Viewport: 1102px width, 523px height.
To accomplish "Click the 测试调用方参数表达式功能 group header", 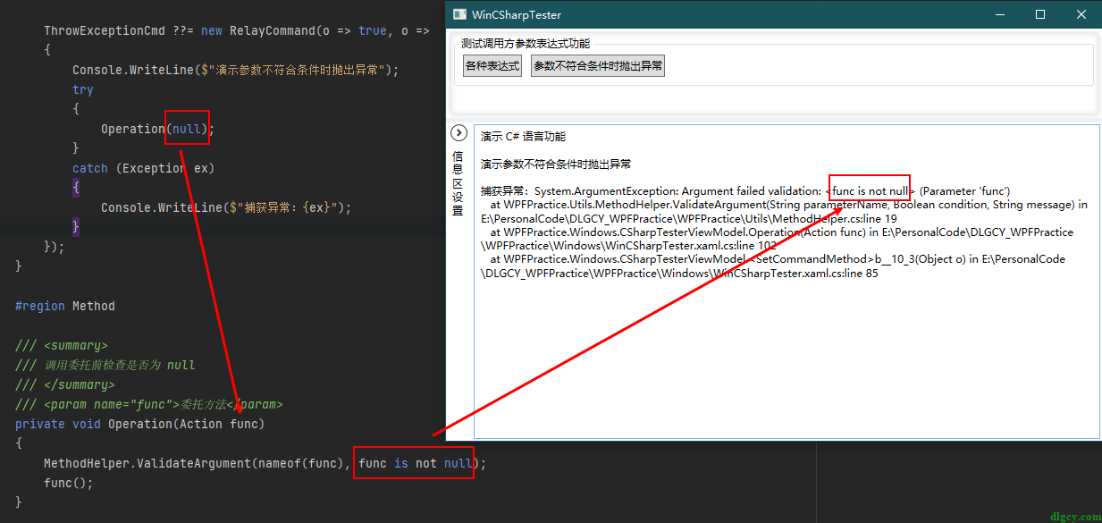I will (x=526, y=43).
